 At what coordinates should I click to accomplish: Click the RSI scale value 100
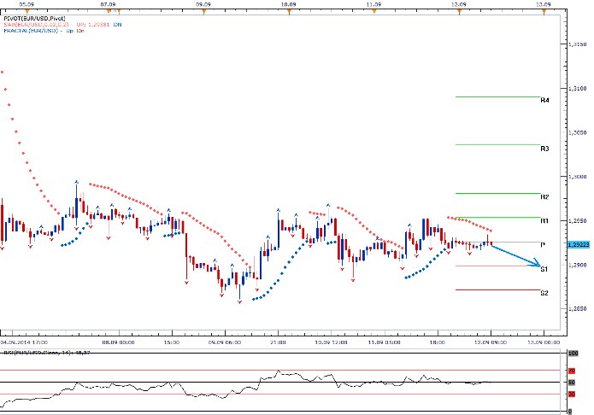coord(572,352)
